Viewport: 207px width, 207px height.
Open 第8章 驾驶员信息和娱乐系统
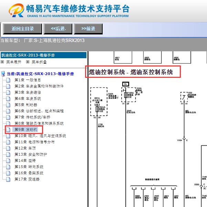(39, 123)
